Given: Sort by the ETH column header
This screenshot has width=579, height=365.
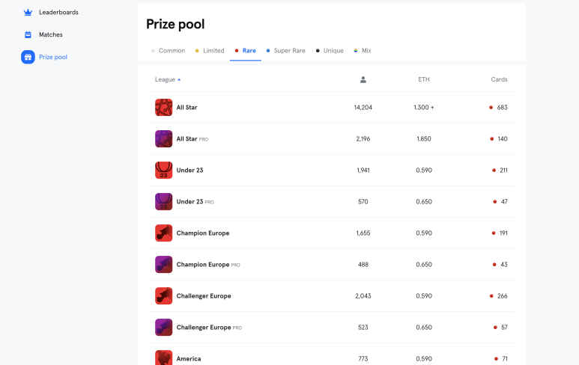Looking at the screenshot, I should [424, 79].
